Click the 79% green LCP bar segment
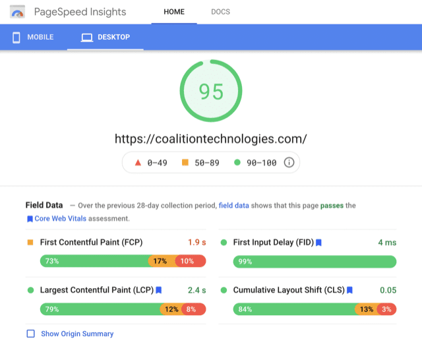The height and width of the screenshot is (358, 422). pos(100,309)
